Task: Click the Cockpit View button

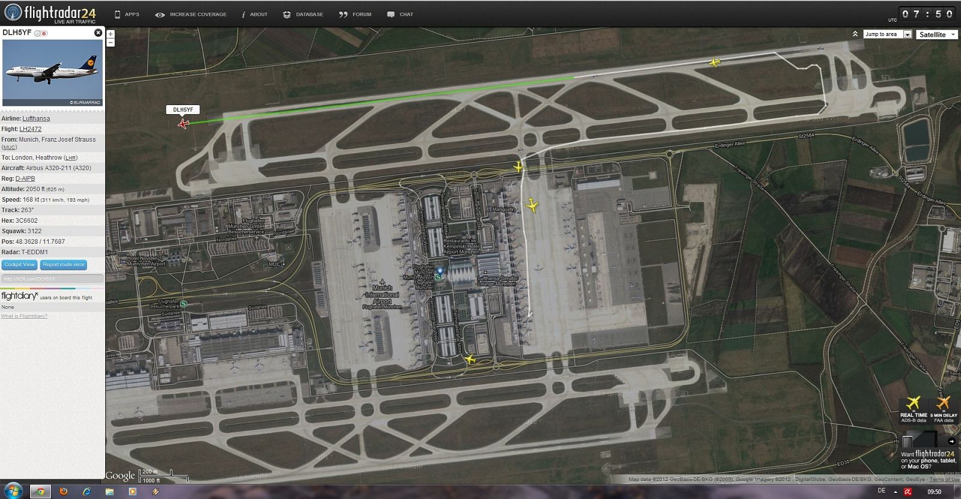Action: tap(20, 265)
